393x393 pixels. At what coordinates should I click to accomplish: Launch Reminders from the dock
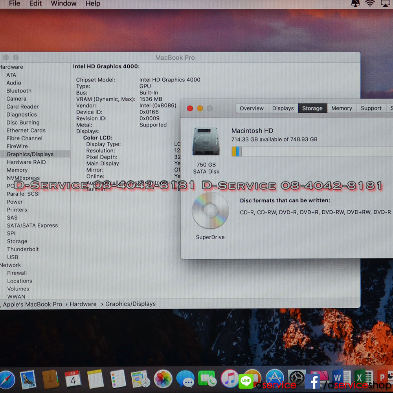118,379
